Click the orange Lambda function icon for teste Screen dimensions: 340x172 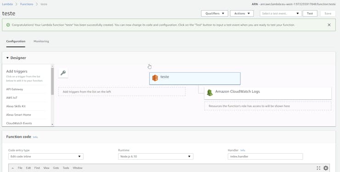[155, 78]
